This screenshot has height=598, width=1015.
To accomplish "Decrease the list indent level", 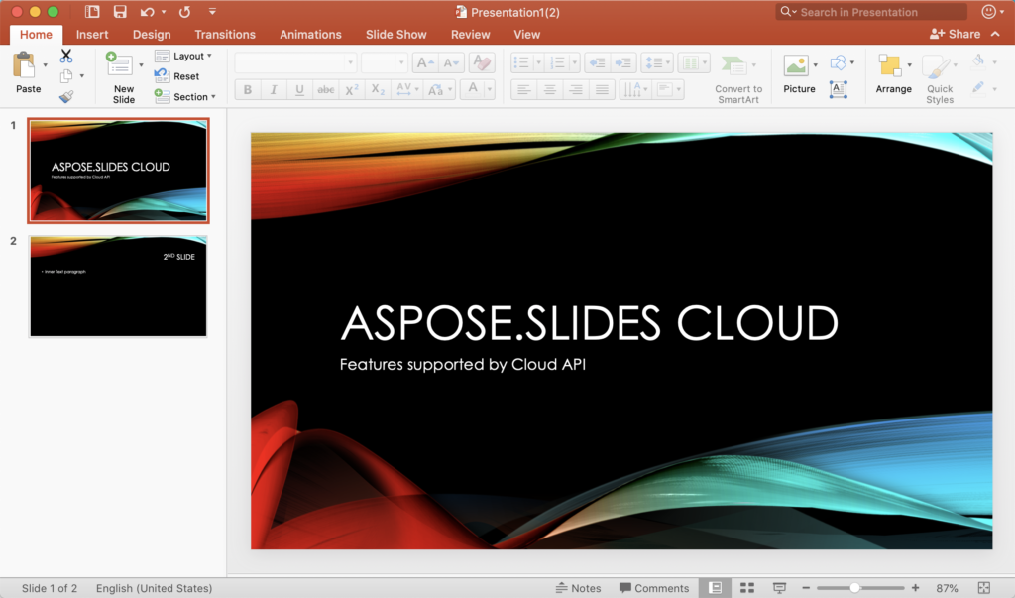I will click(x=597, y=62).
